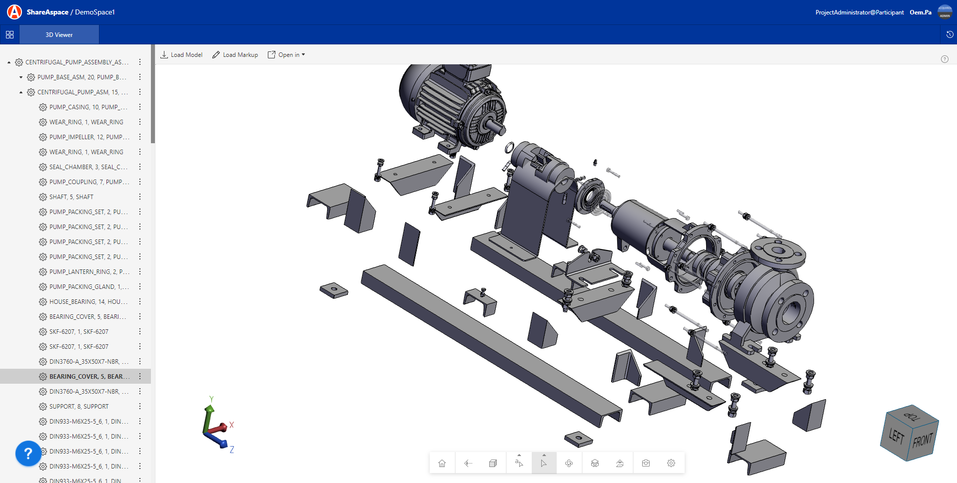Viewport: 957px width, 483px height.
Task: Click the Home view icon in bottom toolbar
Action: tap(442, 463)
